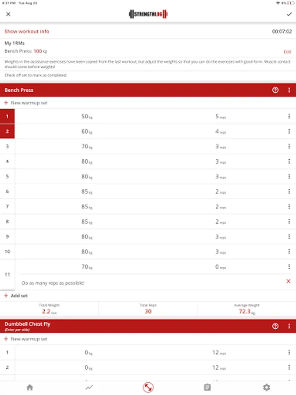Screen dimensions: 296x395
Task: Click the workout timer 00:07:02
Action: pyautogui.click(x=282, y=32)
